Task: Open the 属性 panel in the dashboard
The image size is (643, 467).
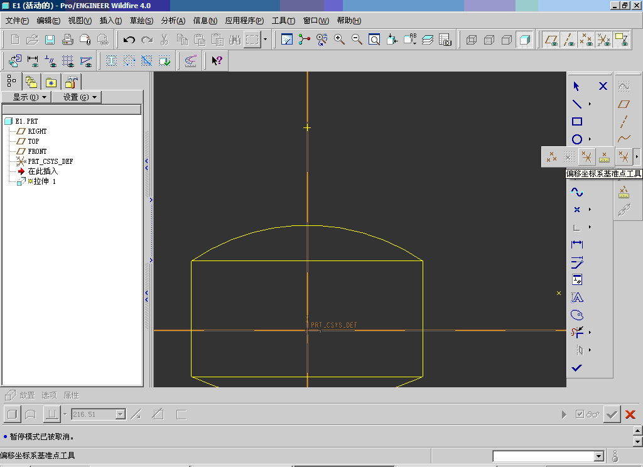Action: (x=72, y=395)
